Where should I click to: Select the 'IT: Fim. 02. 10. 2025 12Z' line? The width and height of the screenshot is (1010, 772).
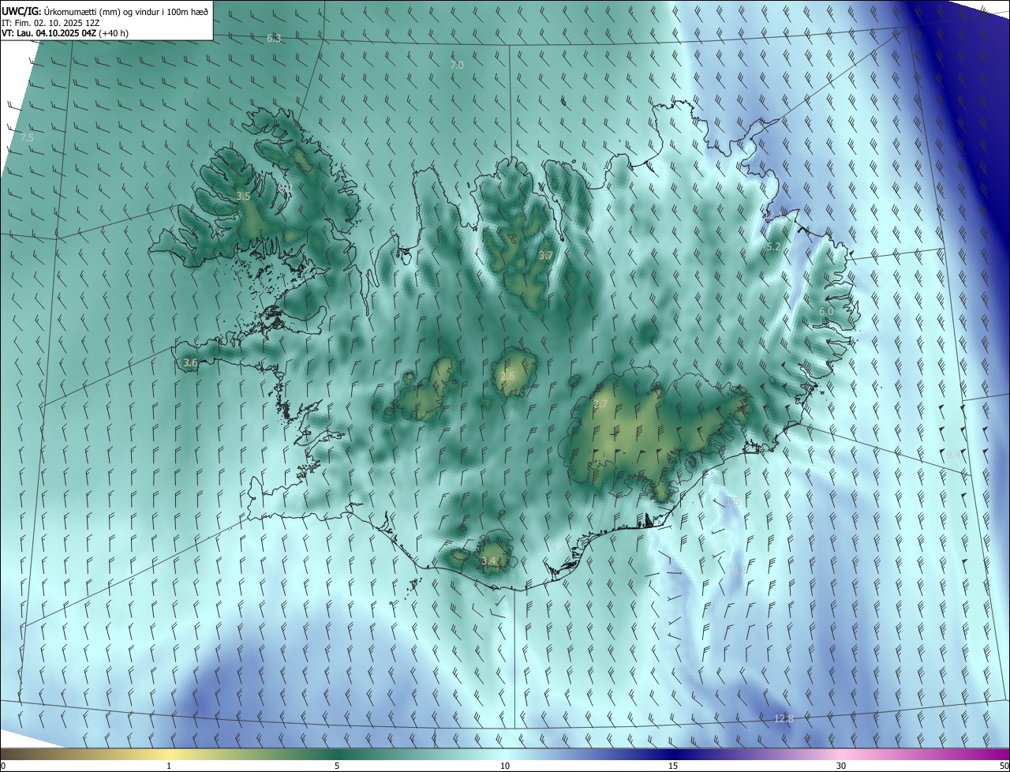[50, 23]
